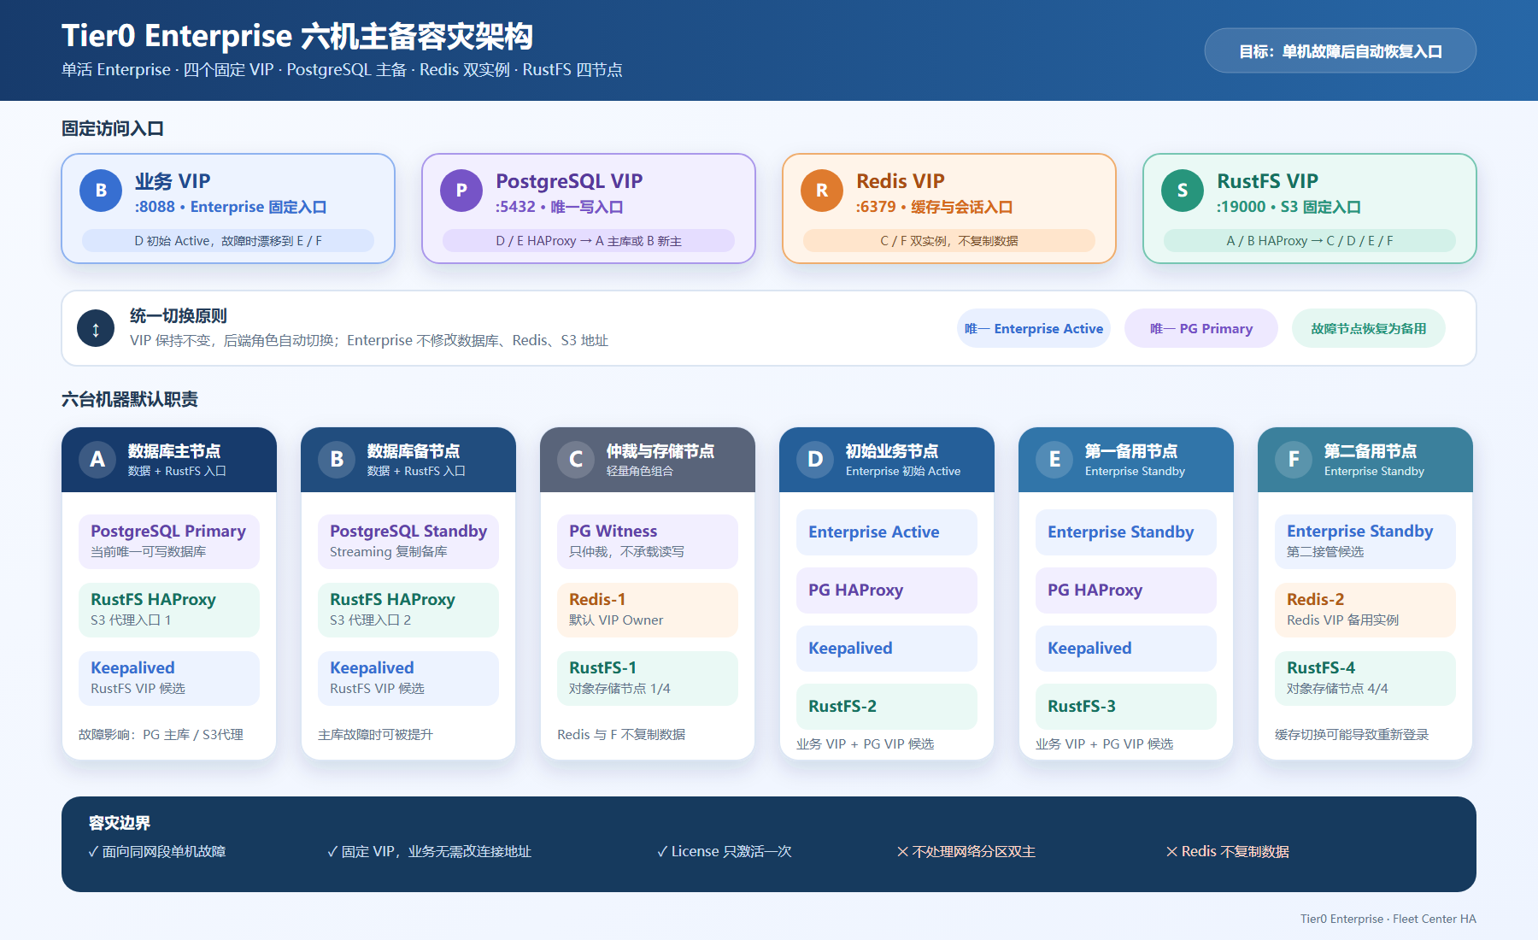1538x940 pixels.
Task: Select Keepalived block on node A
Action: click(169, 678)
